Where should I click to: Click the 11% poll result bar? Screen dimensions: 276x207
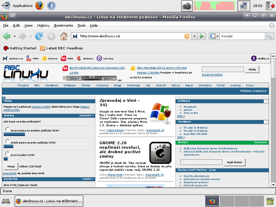coord(6,159)
